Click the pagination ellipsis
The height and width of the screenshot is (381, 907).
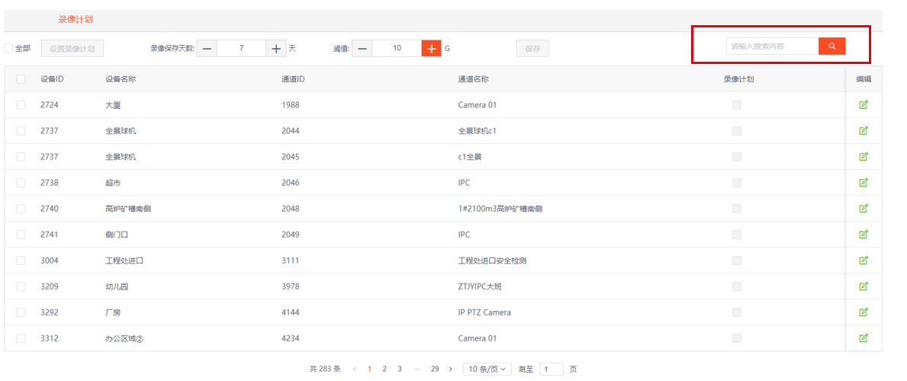tap(417, 369)
